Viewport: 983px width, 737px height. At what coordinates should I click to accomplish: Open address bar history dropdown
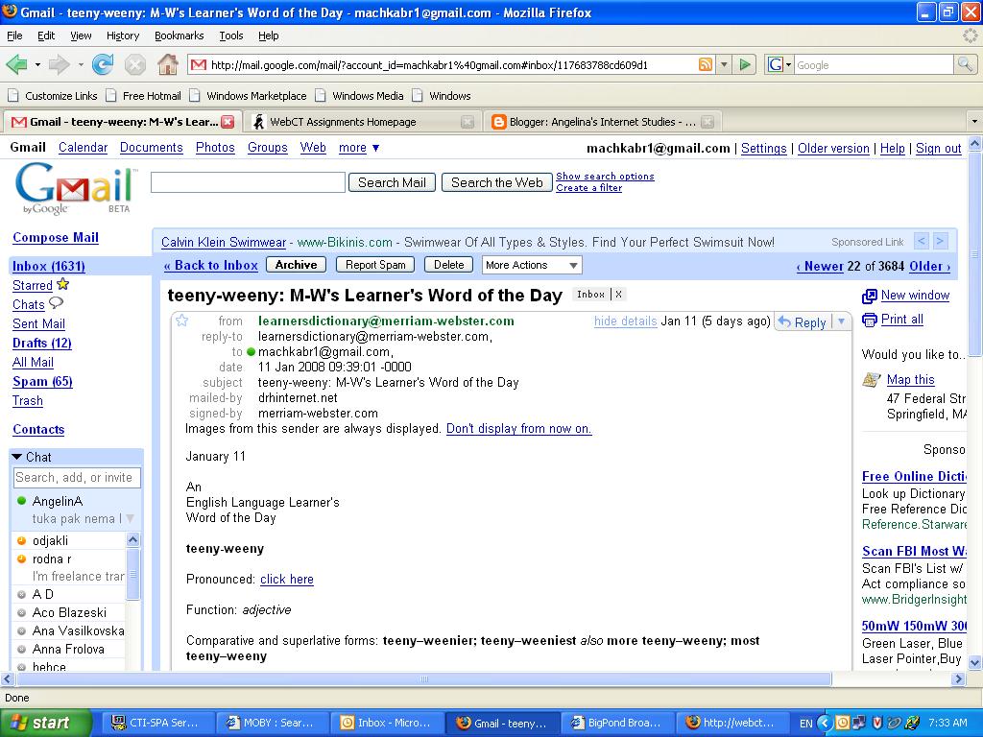724,64
